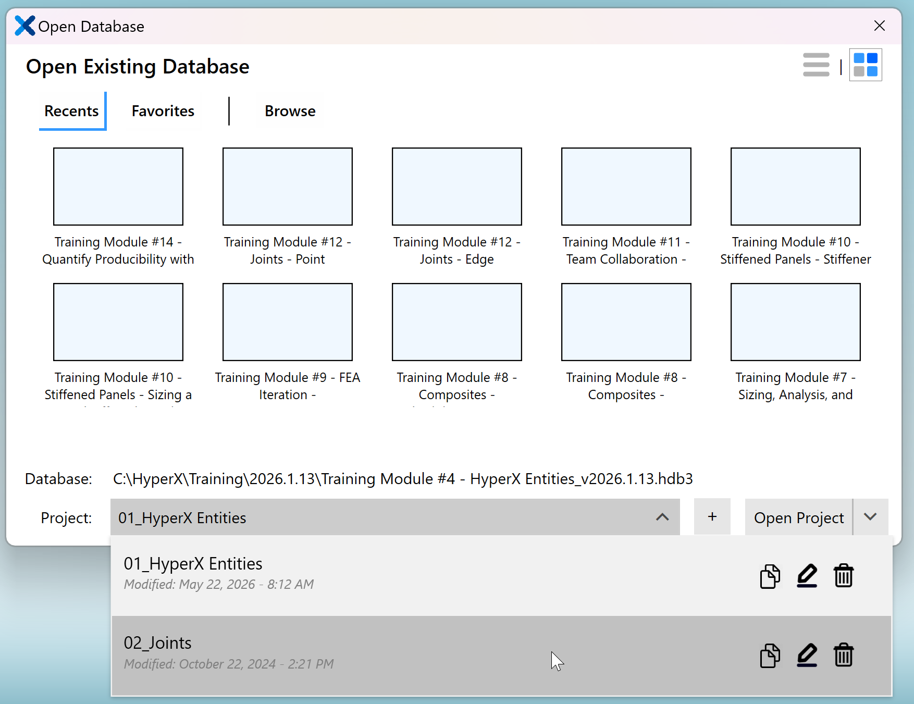
Task: Duplicate the 02_Joints project
Action: [770, 656]
